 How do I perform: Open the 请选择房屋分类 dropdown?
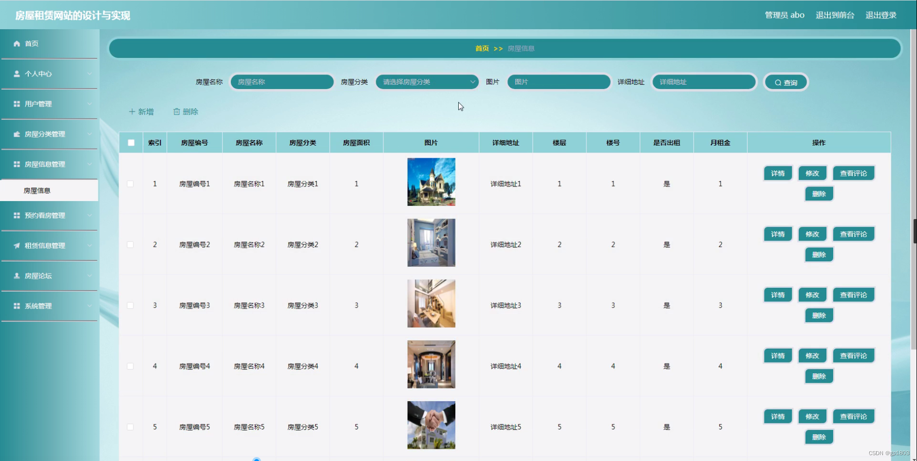coord(426,82)
